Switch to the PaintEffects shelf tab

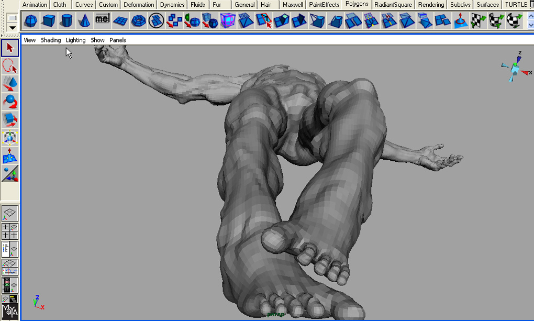324,4
